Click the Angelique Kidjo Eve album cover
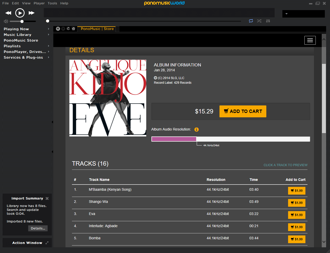330x253 pixels. point(108,98)
